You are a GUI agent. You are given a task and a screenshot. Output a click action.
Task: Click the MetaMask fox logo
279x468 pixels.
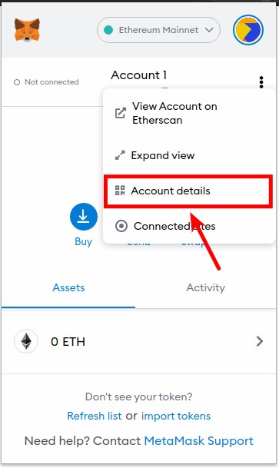[27, 30]
